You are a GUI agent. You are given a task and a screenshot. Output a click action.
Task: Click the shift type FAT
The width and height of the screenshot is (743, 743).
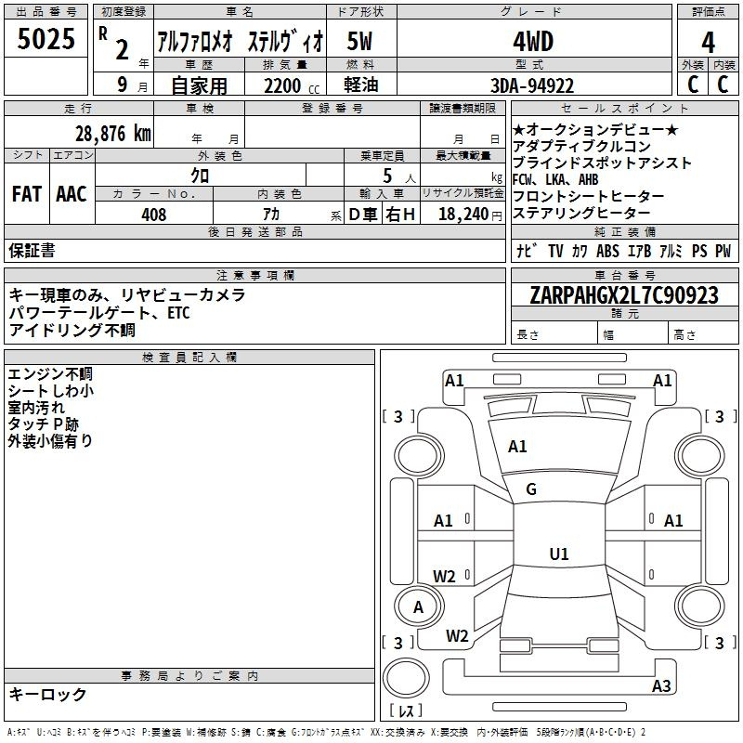(27, 194)
